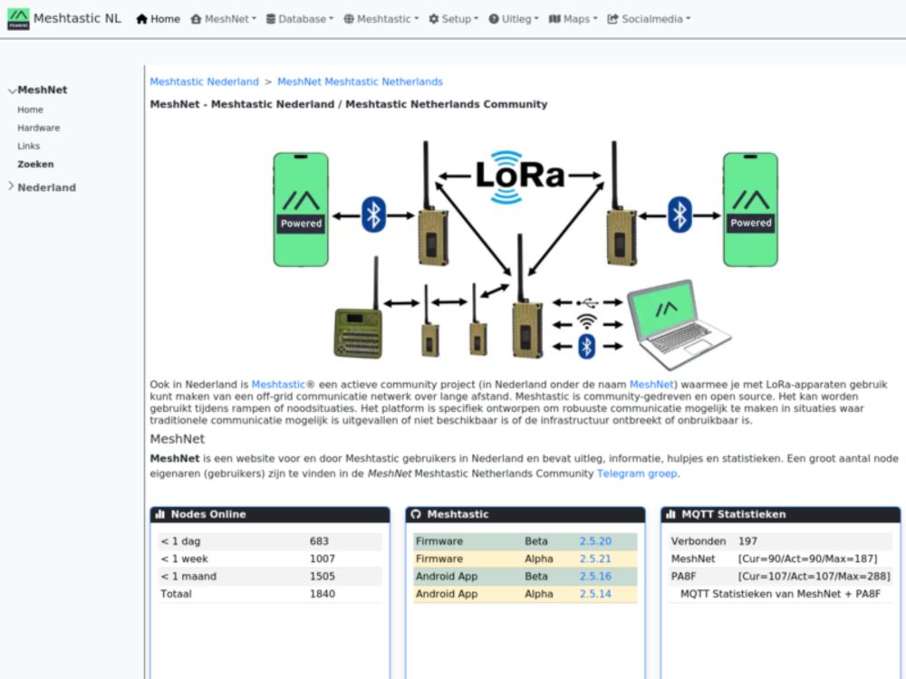906x679 pixels.
Task: Open the Database dropdown menu
Action: click(300, 19)
